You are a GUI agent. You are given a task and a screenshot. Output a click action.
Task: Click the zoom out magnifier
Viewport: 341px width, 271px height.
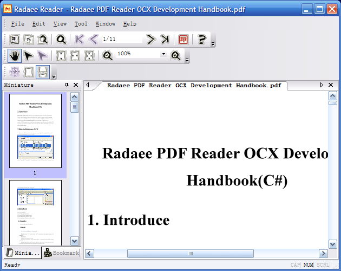[108, 56]
